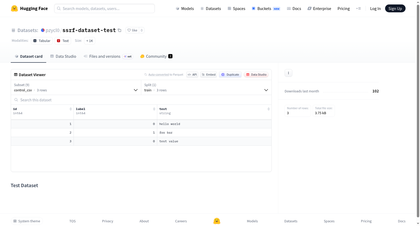Open the About footer link

coord(144,221)
